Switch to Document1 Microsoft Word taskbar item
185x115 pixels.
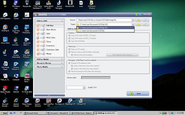[x=58, y=113]
